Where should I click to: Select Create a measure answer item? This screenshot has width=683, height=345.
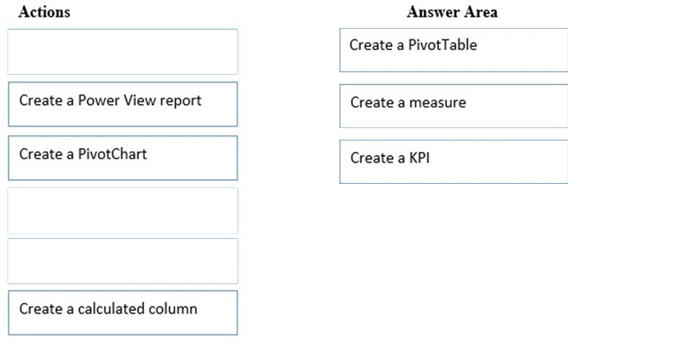pyautogui.click(x=454, y=106)
